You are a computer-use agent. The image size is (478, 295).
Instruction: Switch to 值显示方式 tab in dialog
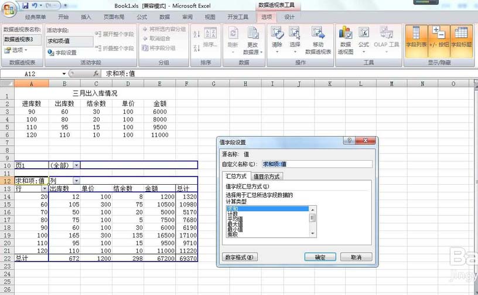pyautogui.click(x=267, y=177)
